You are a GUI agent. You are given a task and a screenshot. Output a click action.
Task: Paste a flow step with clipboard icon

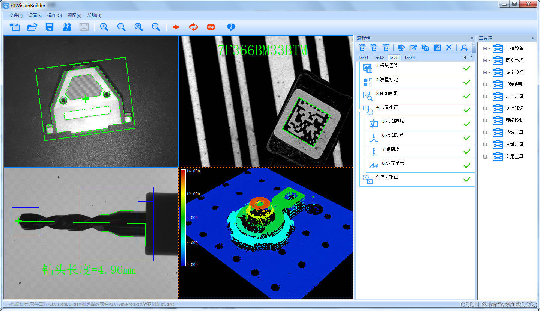(437, 48)
